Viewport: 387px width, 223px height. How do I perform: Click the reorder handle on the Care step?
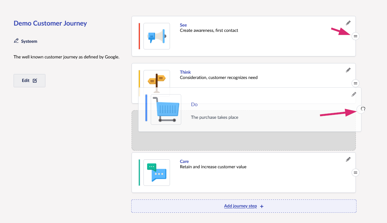click(x=355, y=172)
